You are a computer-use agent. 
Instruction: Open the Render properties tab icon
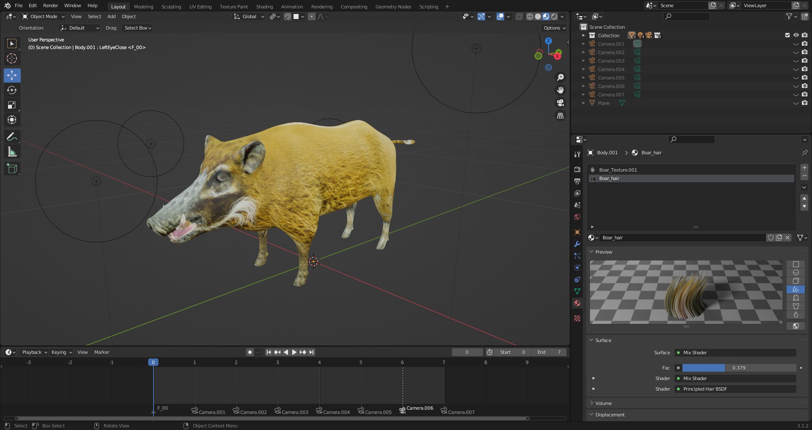[577, 169]
